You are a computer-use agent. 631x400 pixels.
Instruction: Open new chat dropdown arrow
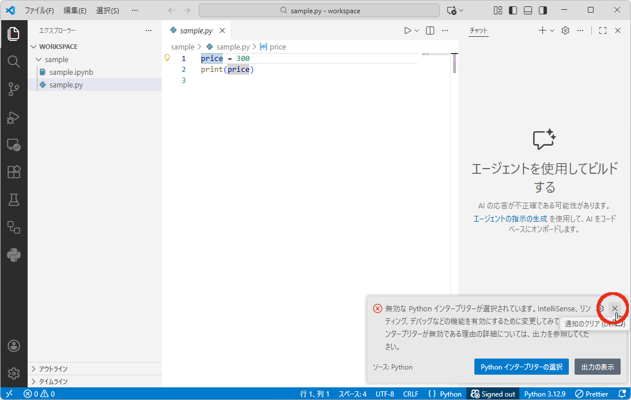click(x=552, y=31)
